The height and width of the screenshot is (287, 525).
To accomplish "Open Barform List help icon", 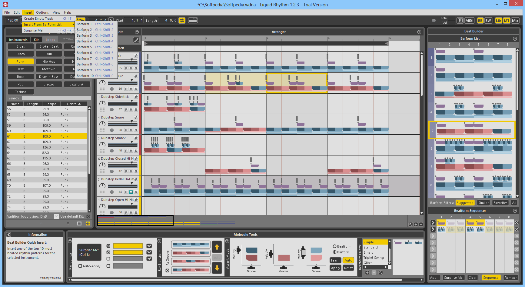I will tap(515, 38).
